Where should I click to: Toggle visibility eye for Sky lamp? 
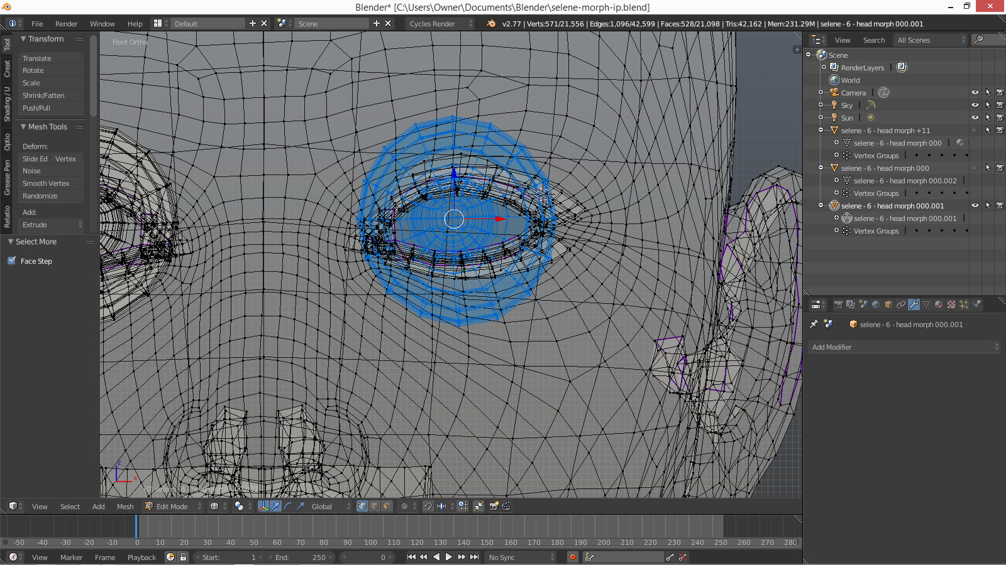point(975,105)
